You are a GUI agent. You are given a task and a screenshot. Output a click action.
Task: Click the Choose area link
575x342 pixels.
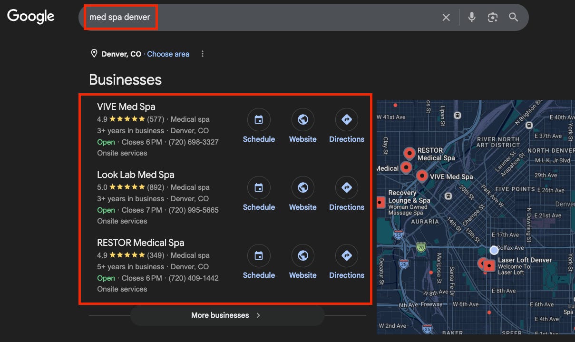[168, 54]
